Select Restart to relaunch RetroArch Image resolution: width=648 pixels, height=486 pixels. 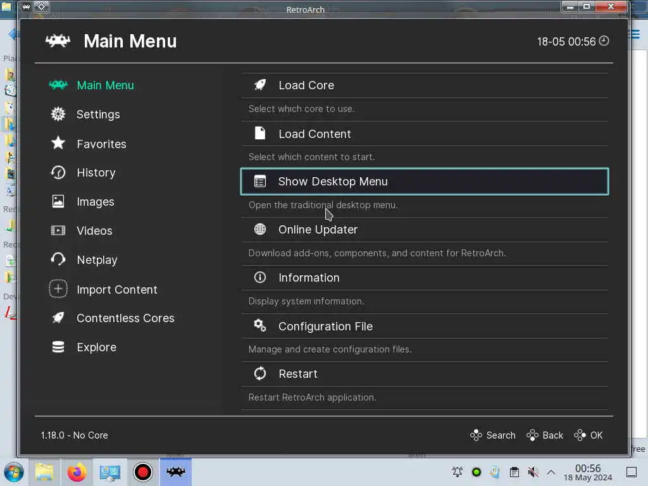pyautogui.click(x=425, y=374)
